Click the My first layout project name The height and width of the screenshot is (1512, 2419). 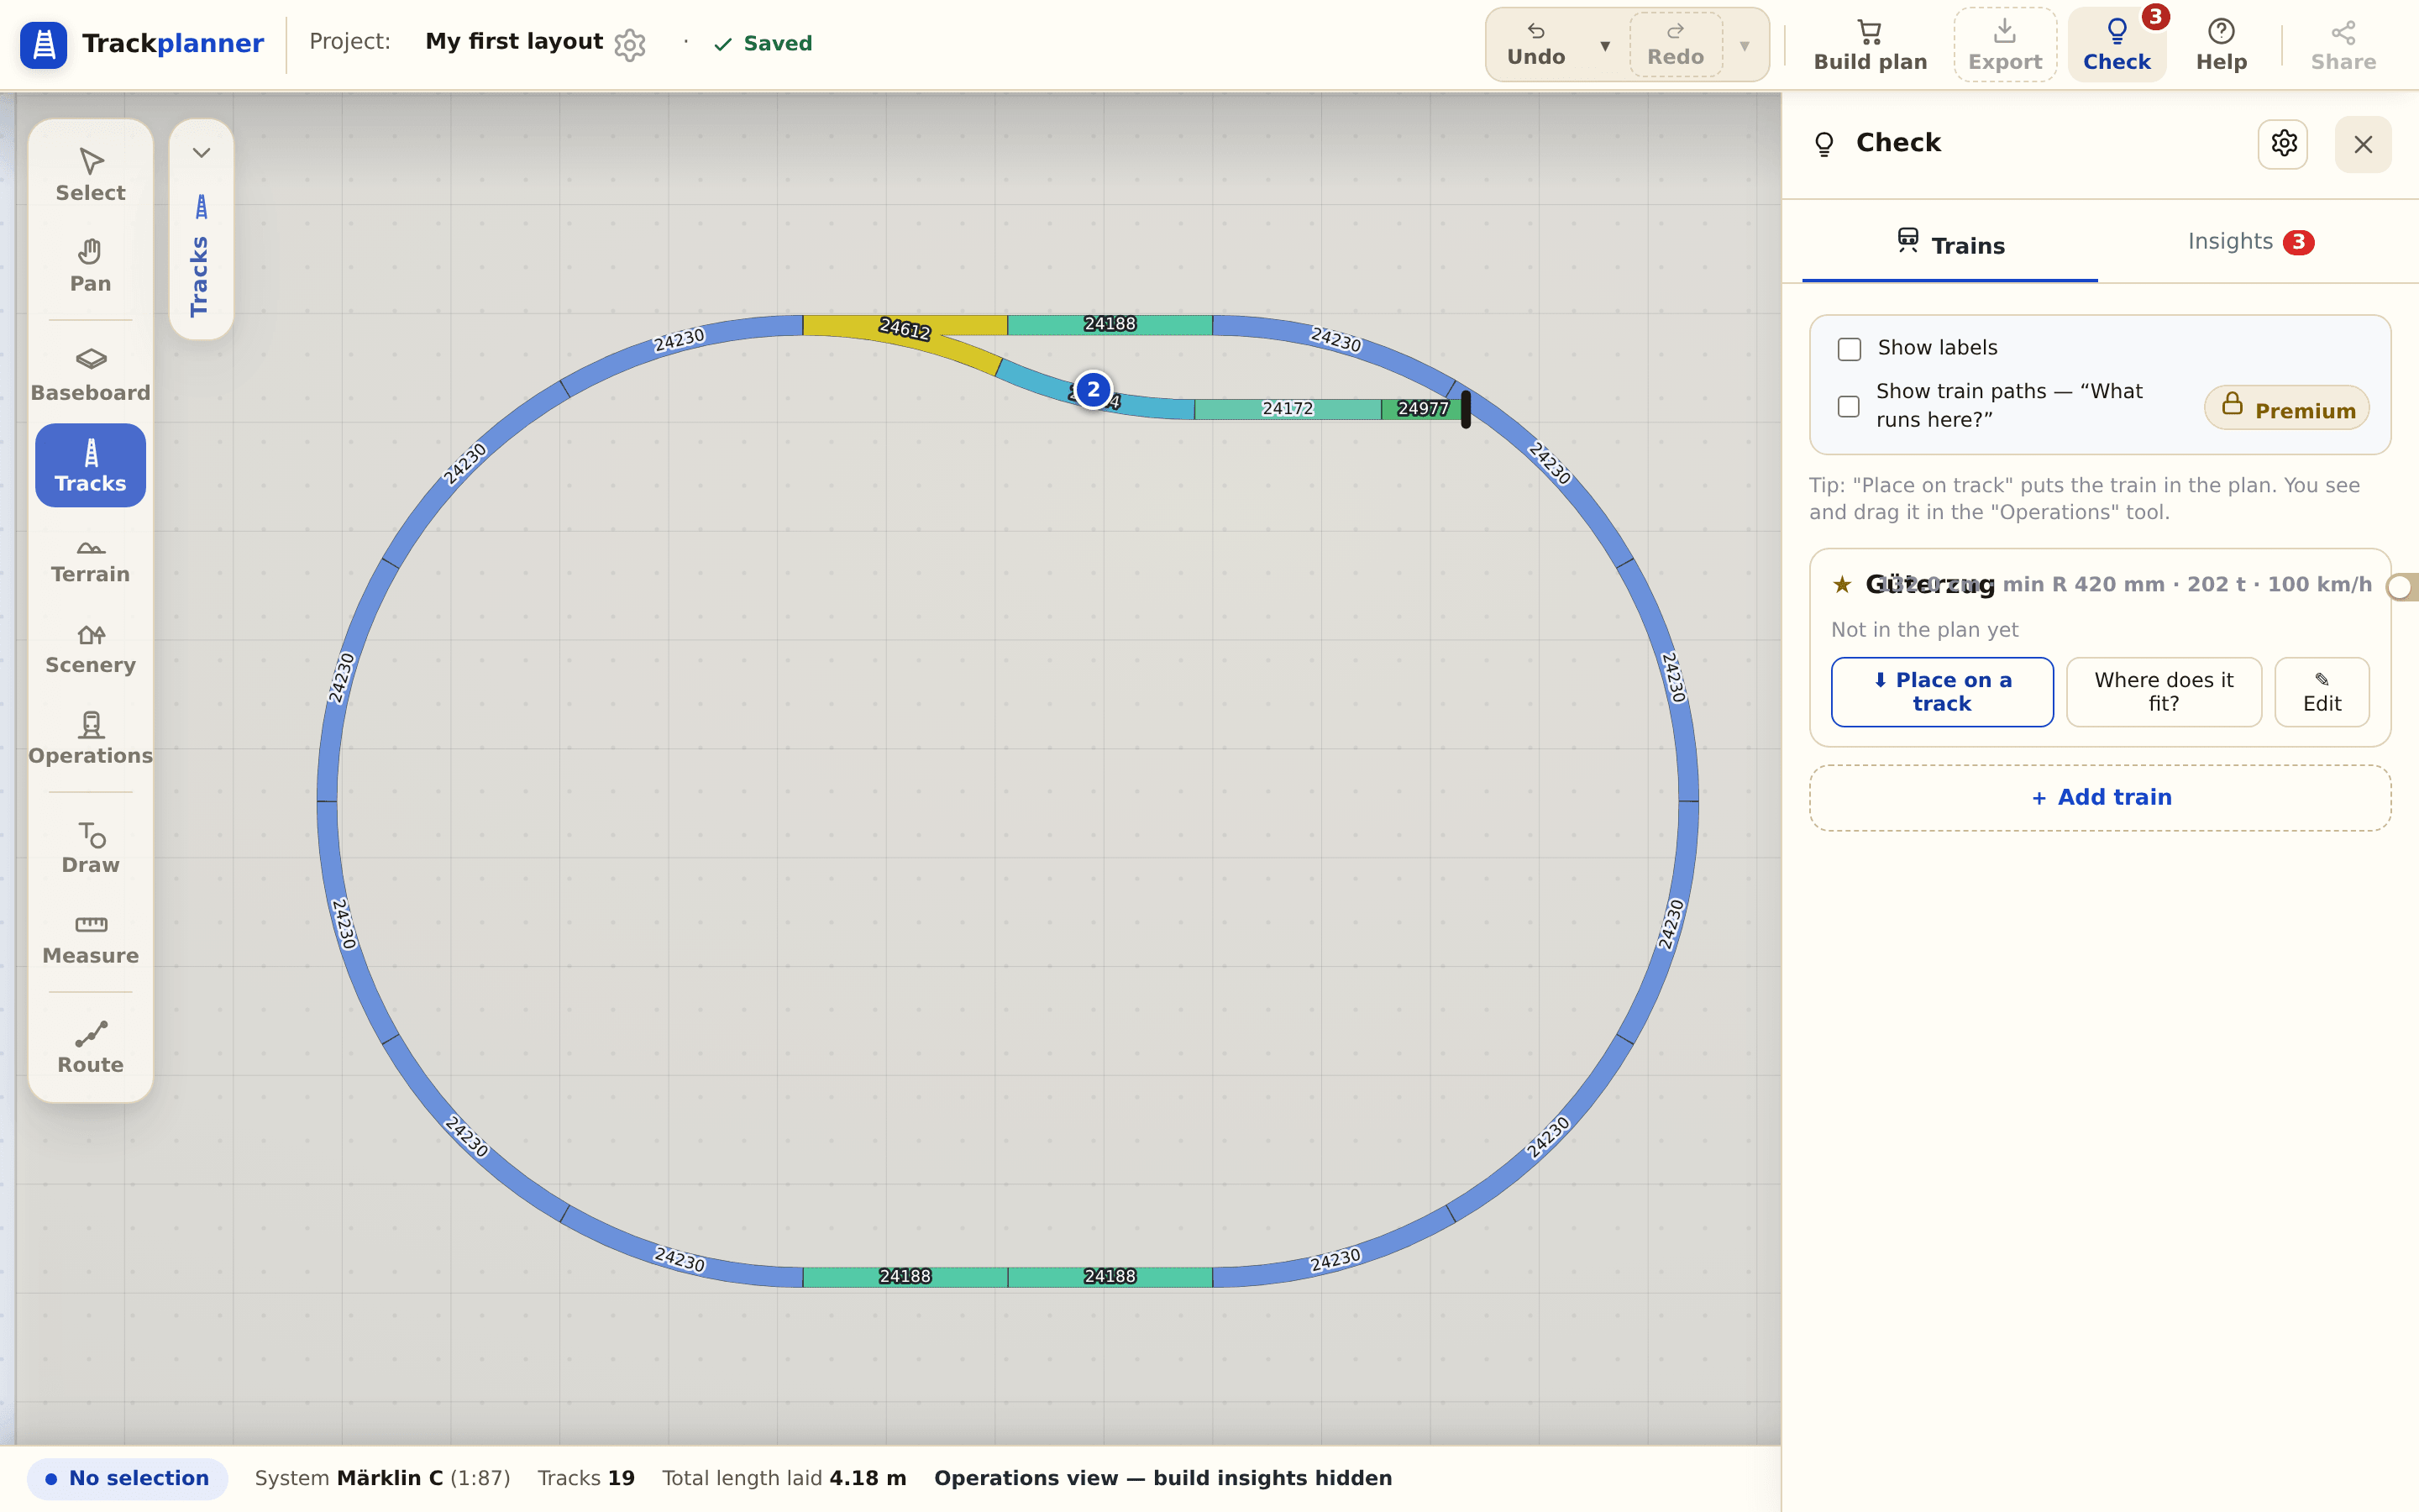click(514, 42)
